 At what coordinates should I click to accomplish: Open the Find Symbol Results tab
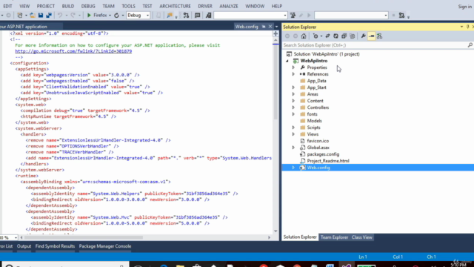point(55,246)
